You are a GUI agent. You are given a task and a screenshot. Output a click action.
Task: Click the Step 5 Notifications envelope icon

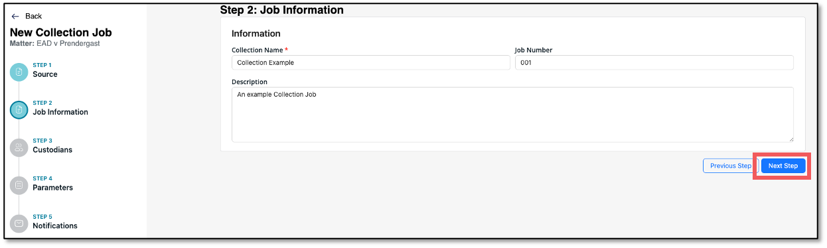19,223
